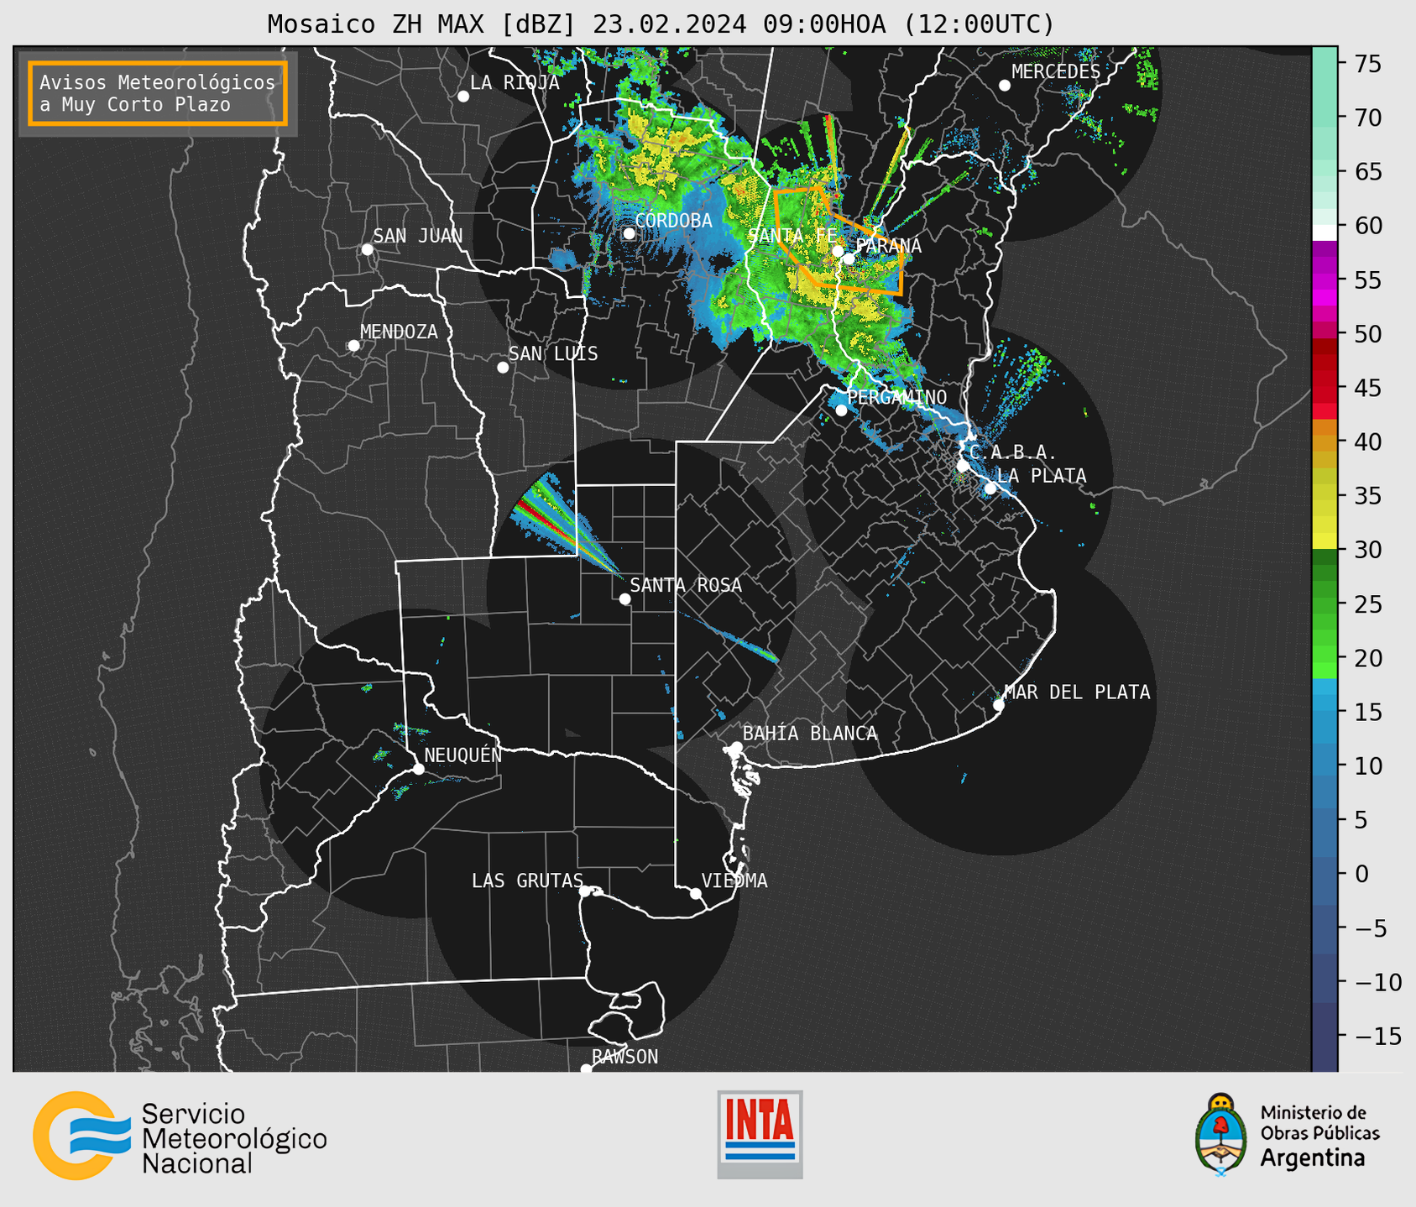The image size is (1416, 1207).
Task: Click the CORDOBA city label
Action: tap(673, 221)
